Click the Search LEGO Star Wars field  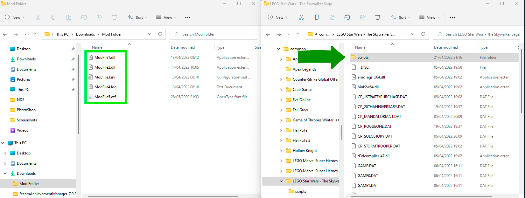pos(476,34)
